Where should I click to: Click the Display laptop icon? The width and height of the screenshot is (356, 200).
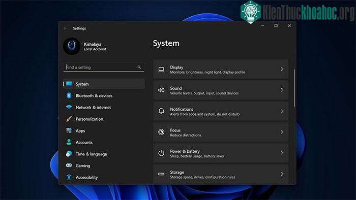(x=161, y=70)
